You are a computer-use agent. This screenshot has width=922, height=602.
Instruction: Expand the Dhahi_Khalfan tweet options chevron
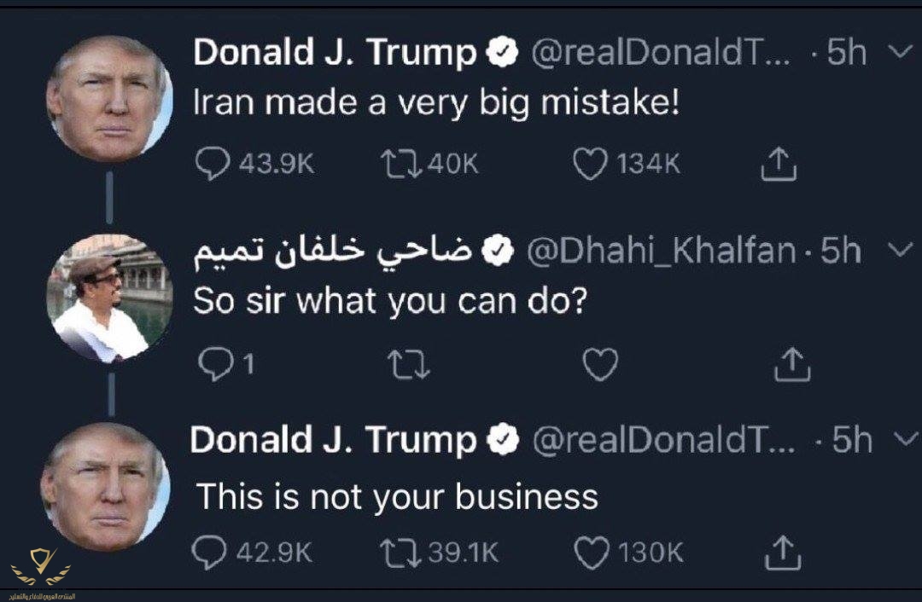pyautogui.click(x=900, y=251)
